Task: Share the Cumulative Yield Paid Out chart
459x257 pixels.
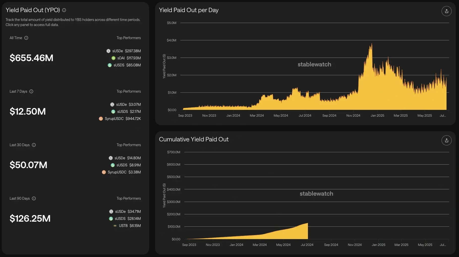Action: (446, 140)
